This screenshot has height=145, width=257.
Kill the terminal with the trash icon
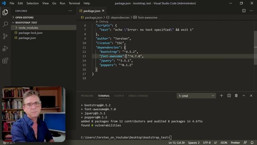click(x=236, y=95)
